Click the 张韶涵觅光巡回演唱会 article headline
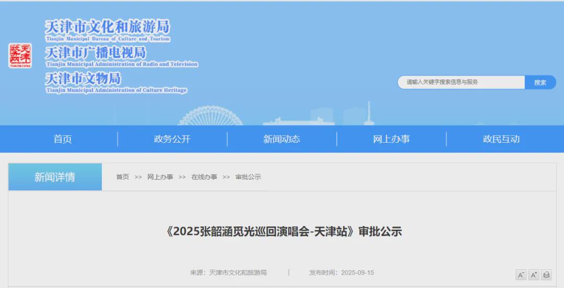Viewport: 564px width, 288px height. [x=283, y=232]
